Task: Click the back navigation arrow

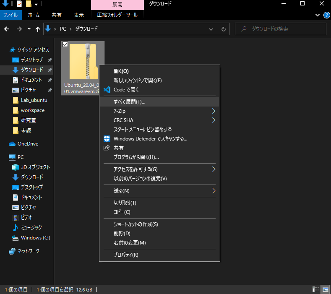Action: click(x=7, y=29)
